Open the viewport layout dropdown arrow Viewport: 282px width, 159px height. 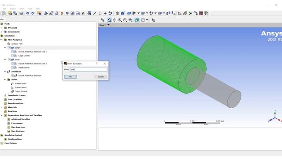[x=147, y=20]
